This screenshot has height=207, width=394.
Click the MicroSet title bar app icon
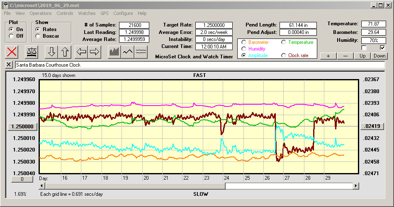tap(5, 5)
